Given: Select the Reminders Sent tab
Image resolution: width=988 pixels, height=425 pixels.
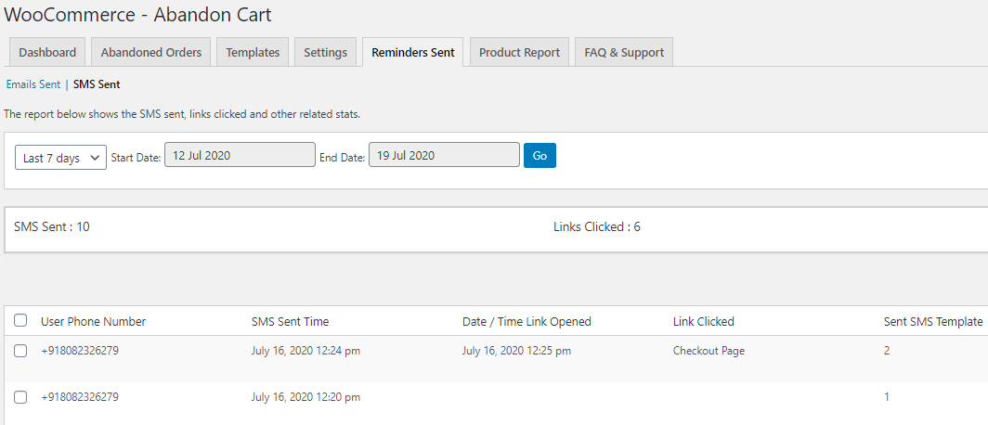Looking at the screenshot, I should tap(412, 52).
